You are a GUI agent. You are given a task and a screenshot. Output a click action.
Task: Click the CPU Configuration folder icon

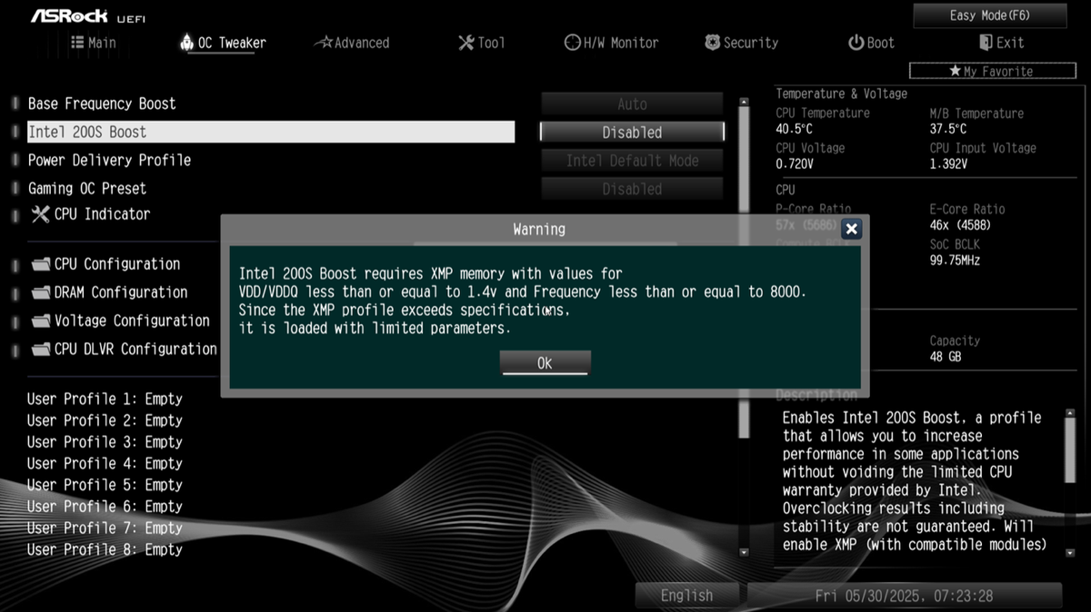(41, 264)
